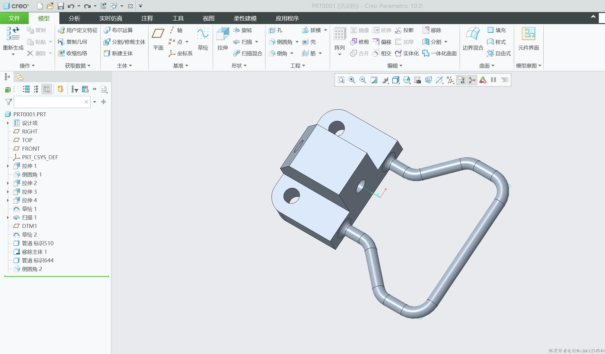
Task: Select the Round (倒圆角) tool in the ribbon
Action: [x=281, y=42]
